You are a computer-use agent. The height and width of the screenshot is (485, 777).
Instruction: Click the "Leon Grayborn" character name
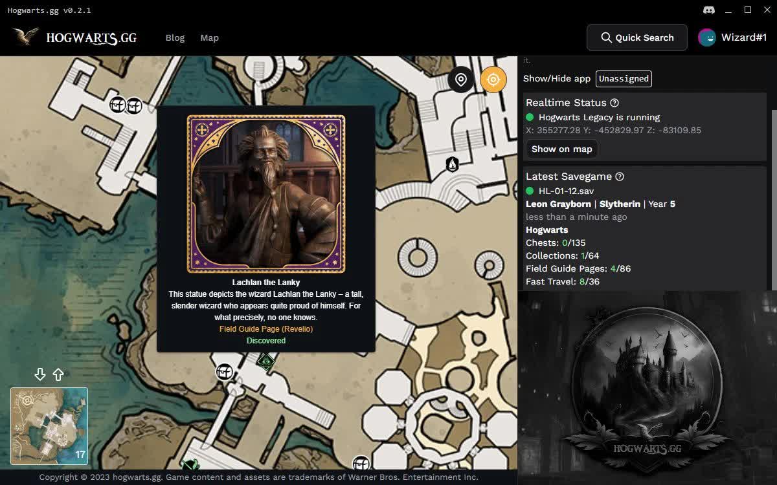point(558,204)
